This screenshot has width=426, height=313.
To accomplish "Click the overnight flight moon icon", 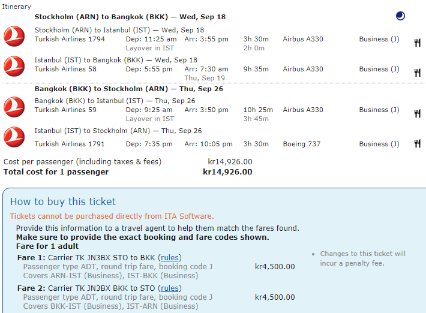I will point(400,16).
